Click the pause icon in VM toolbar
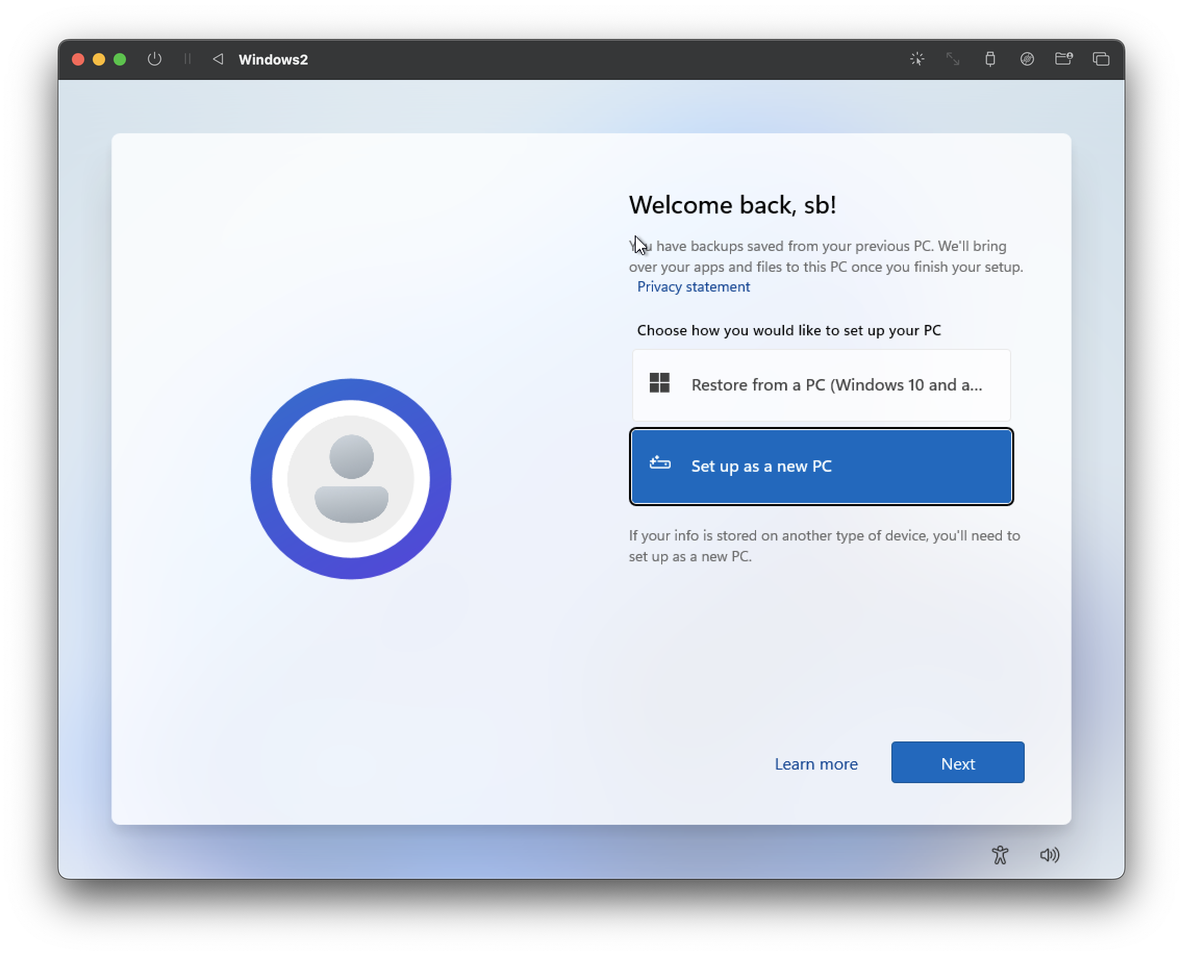Image resolution: width=1183 pixels, height=956 pixels. pos(187,59)
